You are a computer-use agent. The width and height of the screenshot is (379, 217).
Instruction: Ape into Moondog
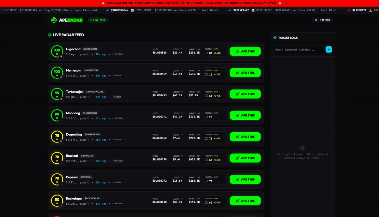pyautogui.click(x=245, y=115)
